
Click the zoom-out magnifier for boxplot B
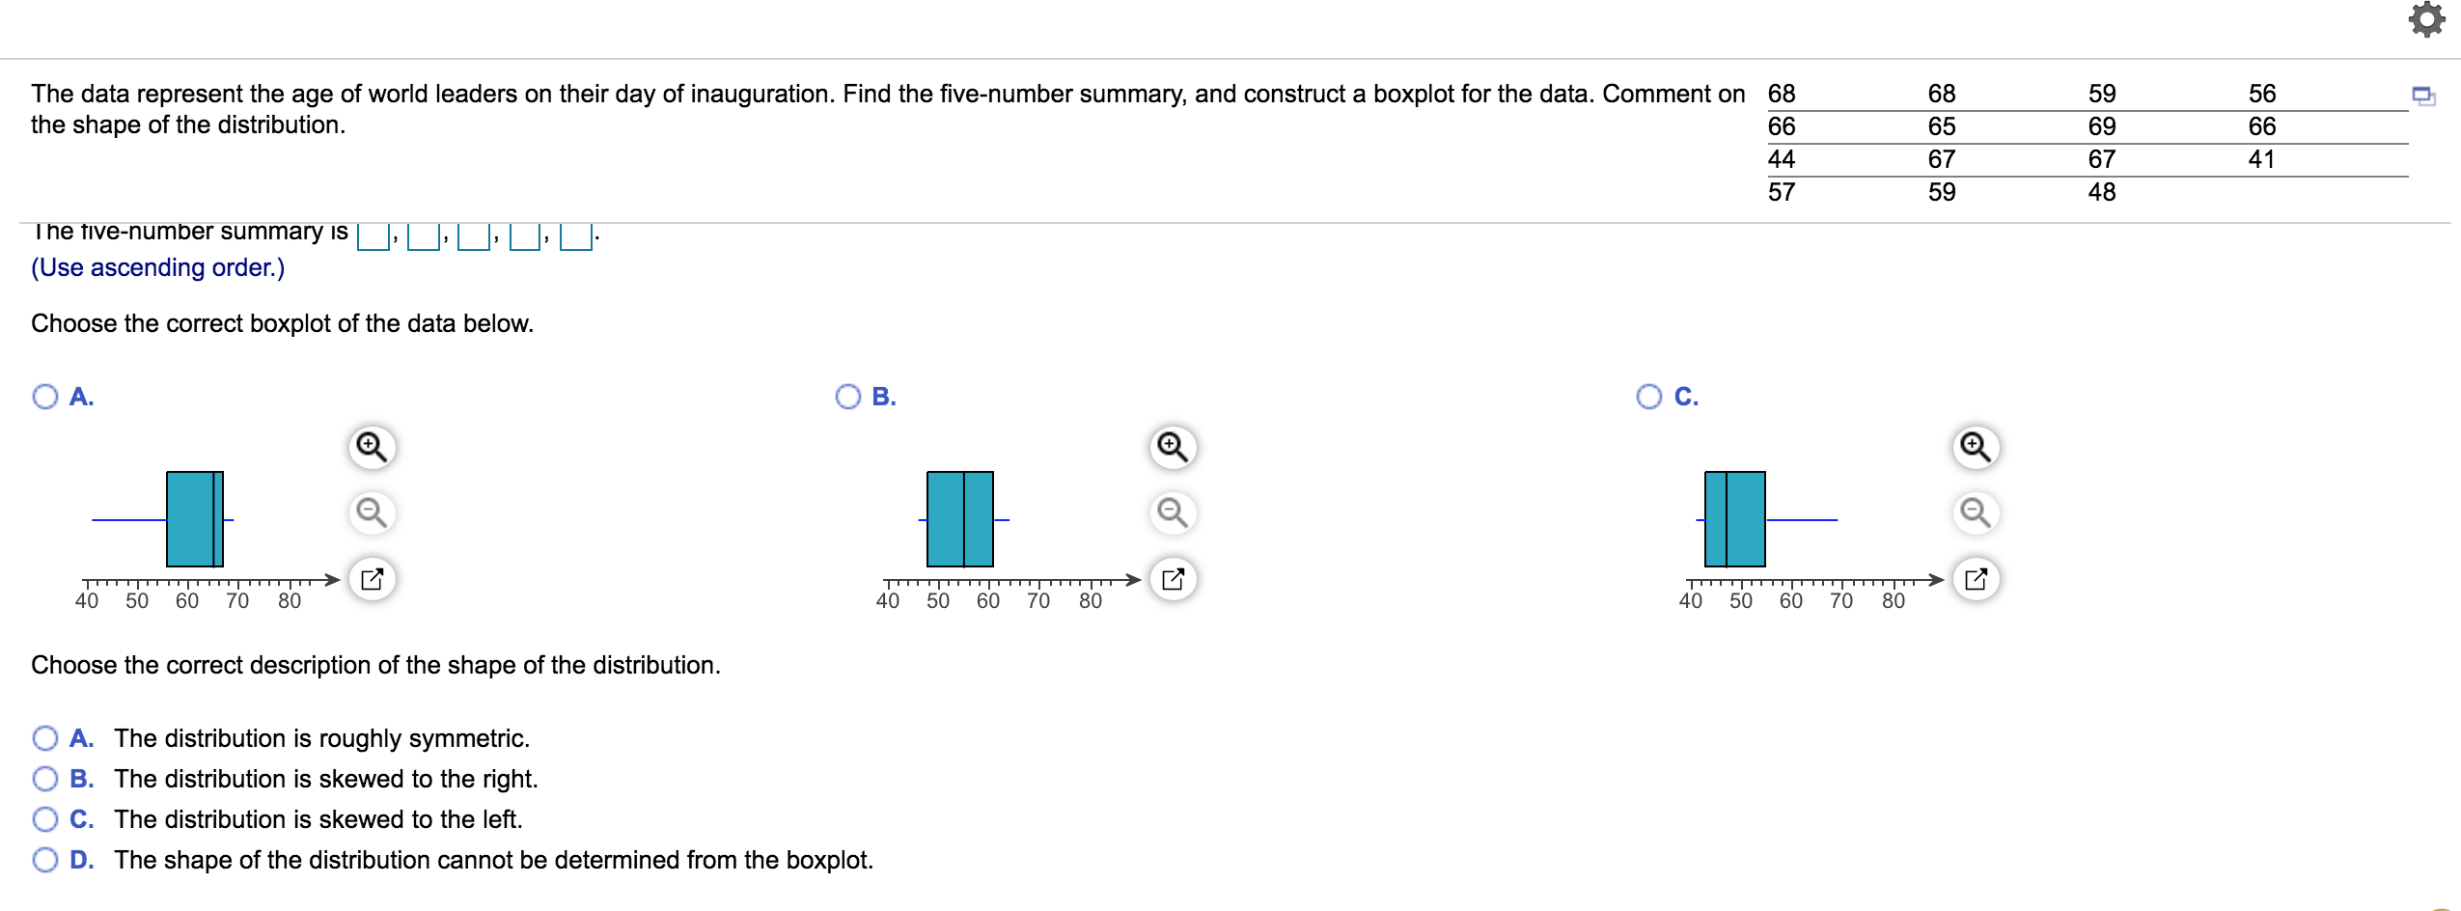tap(1172, 512)
